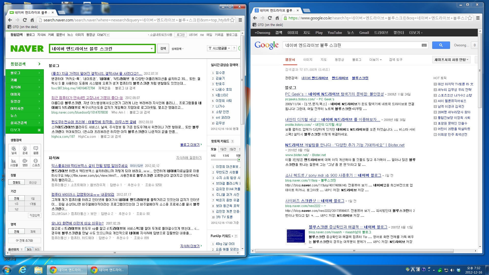Click the volume speaker tray icon
This screenshot has height=275, width=489.
coord(452,270)
